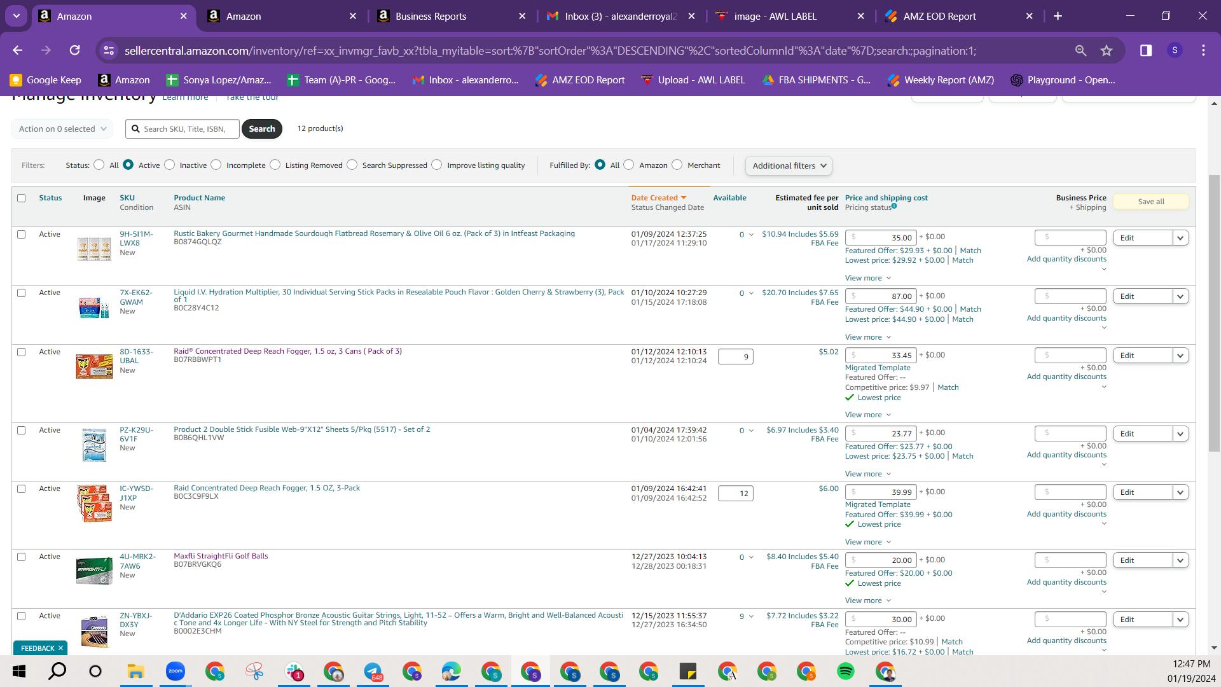
Task: Close the first Amazon tab
Action: [184, 16]
